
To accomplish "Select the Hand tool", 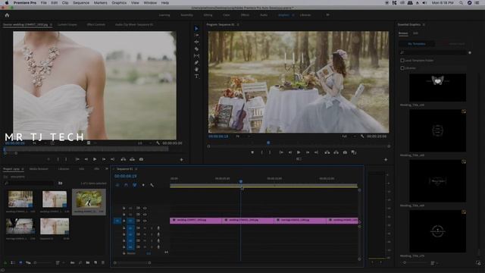I will pyautogui.click(x=196, y=69).
